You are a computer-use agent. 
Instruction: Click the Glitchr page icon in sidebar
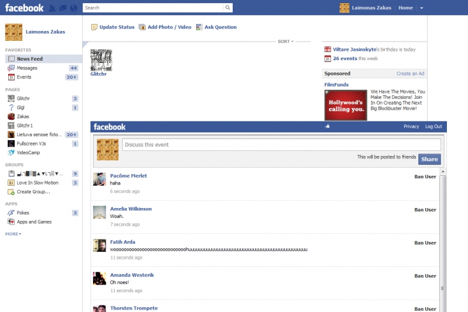(11, 98)
